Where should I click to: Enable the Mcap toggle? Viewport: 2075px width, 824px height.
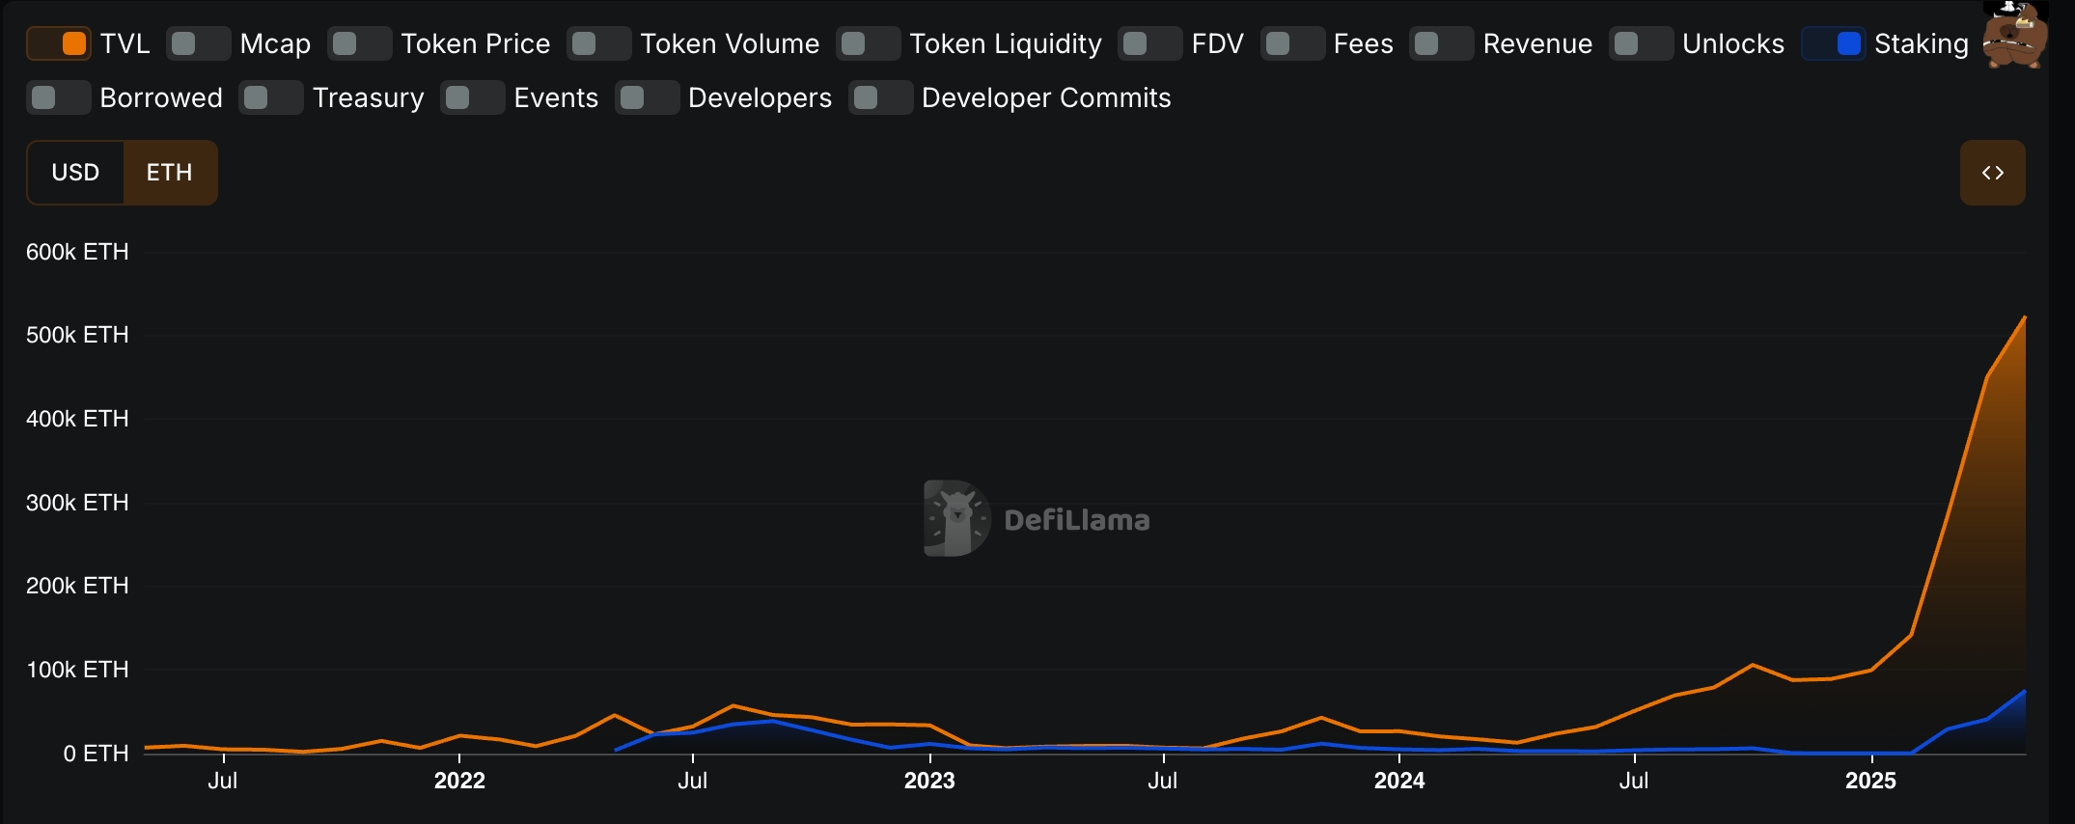pyautogui.click(x=198, y=44)
